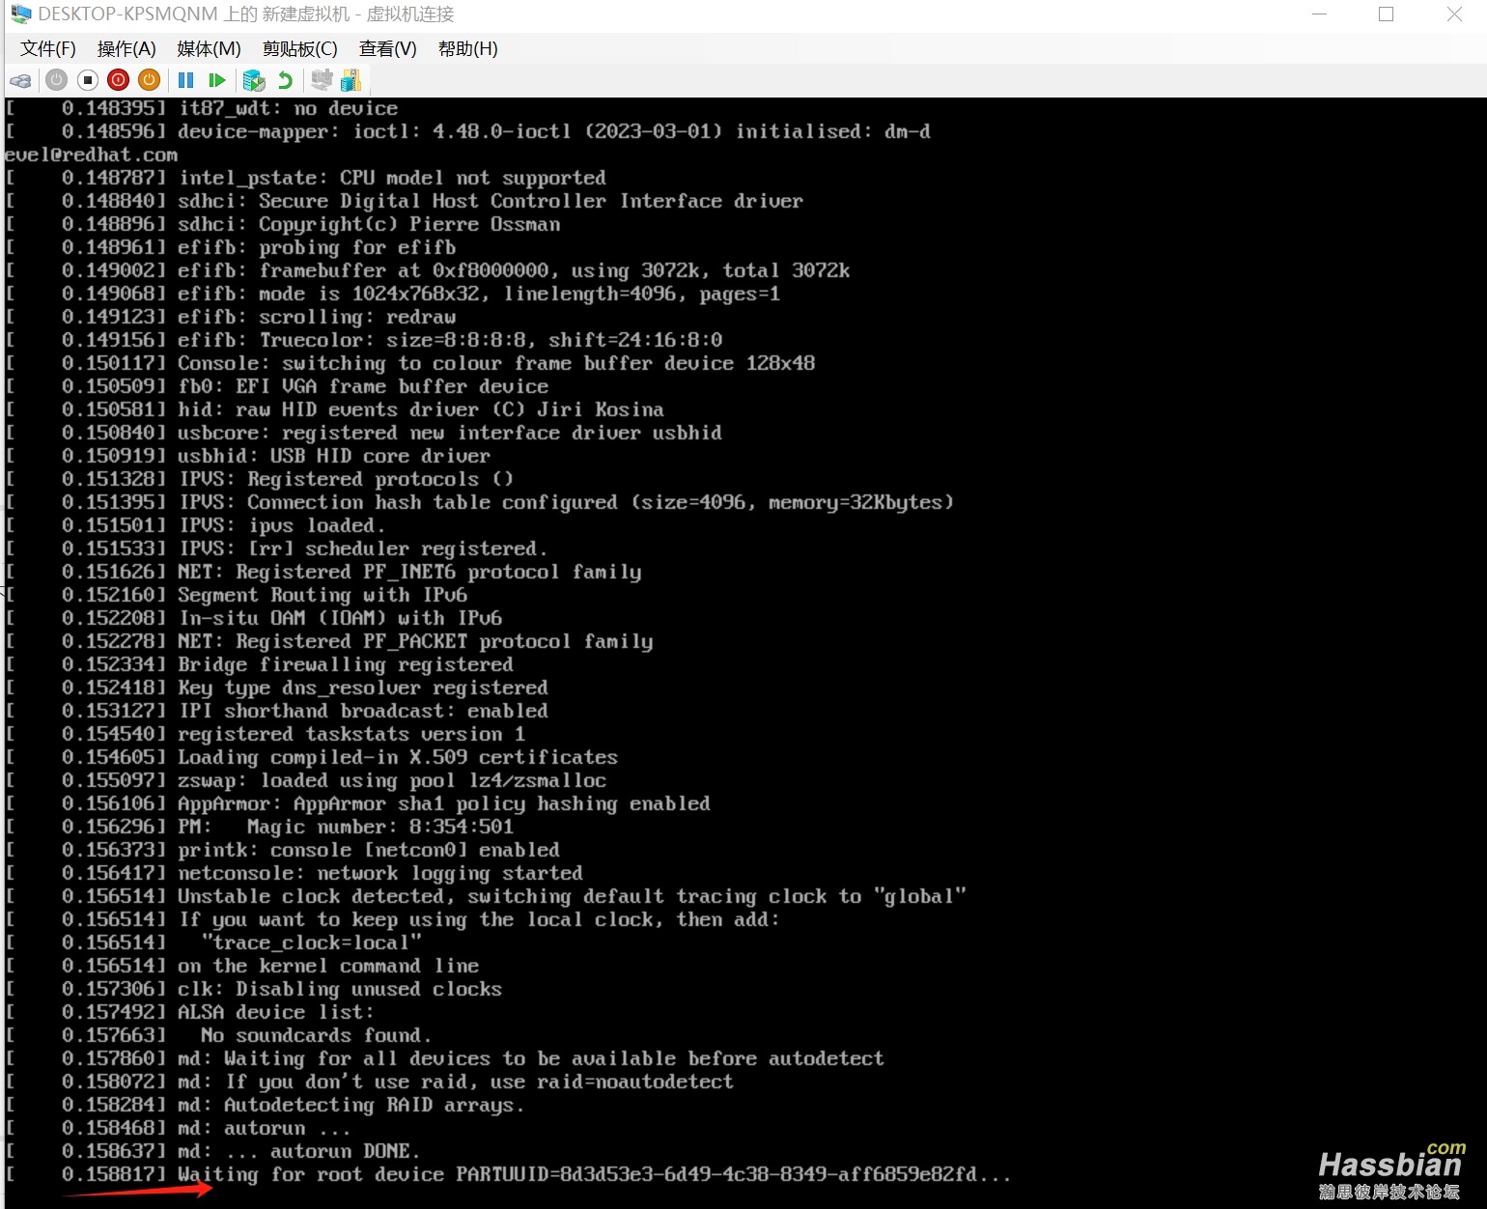Click the zipped server icon in the toolbar

[351, 80]
